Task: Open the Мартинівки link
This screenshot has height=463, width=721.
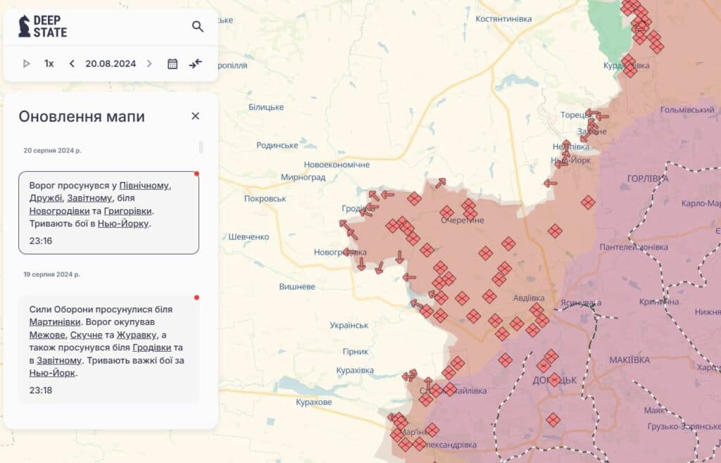Action: [54, 322]
